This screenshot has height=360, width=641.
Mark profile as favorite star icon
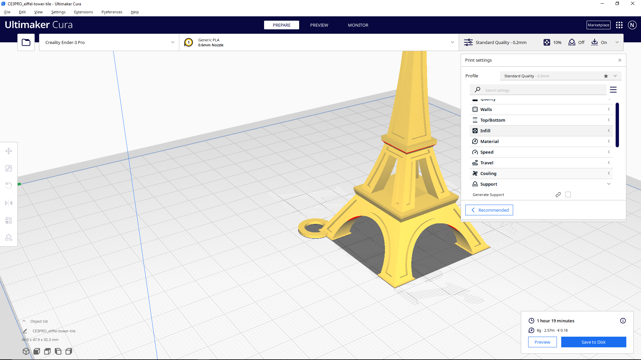point(606,76)
